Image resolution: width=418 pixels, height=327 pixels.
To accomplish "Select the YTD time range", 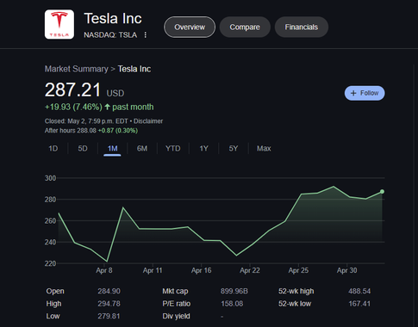I will [x=173, y=149].
